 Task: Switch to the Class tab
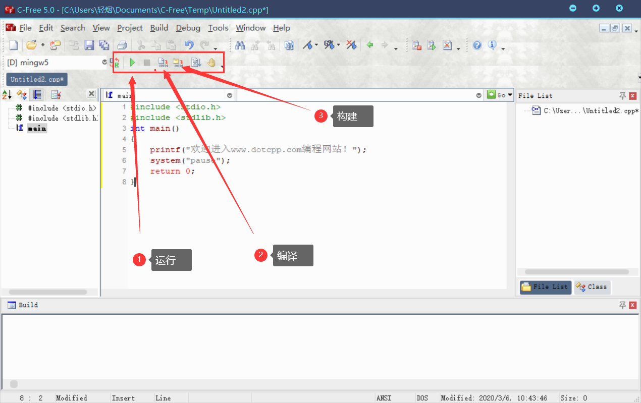pos(592,287)
